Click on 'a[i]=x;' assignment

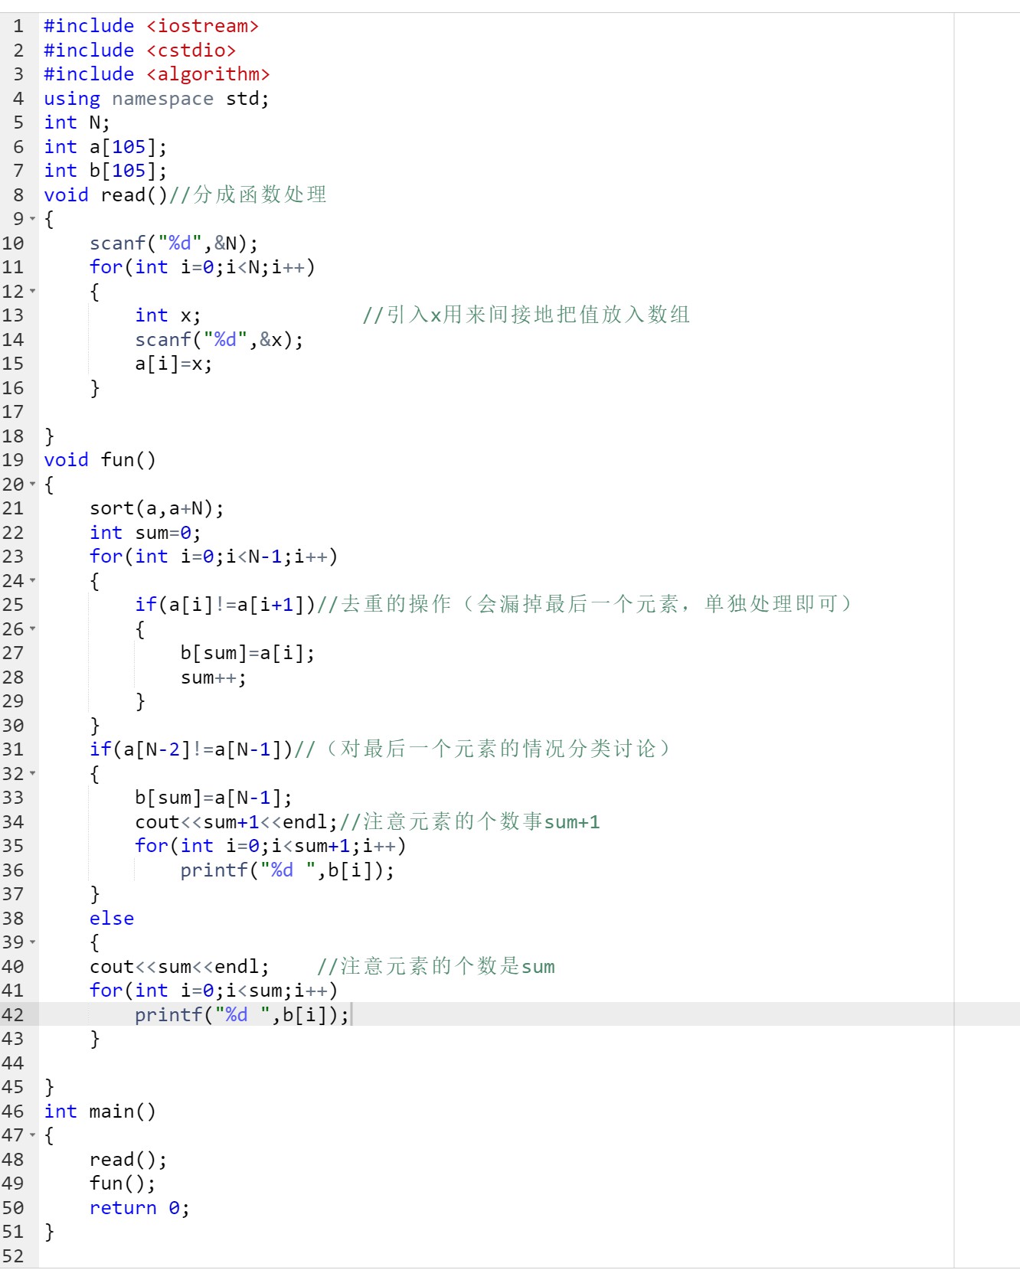click(174, 364)
